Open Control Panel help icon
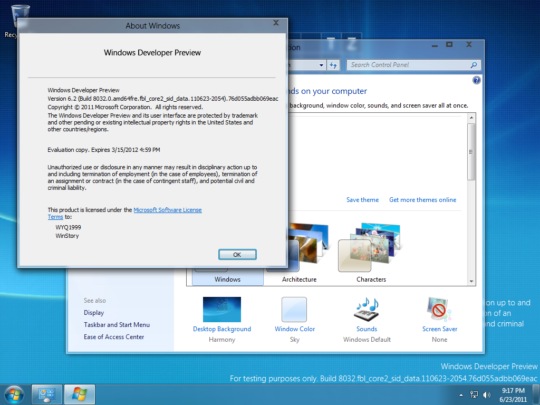Screen dimensions: 540x405 476,80
